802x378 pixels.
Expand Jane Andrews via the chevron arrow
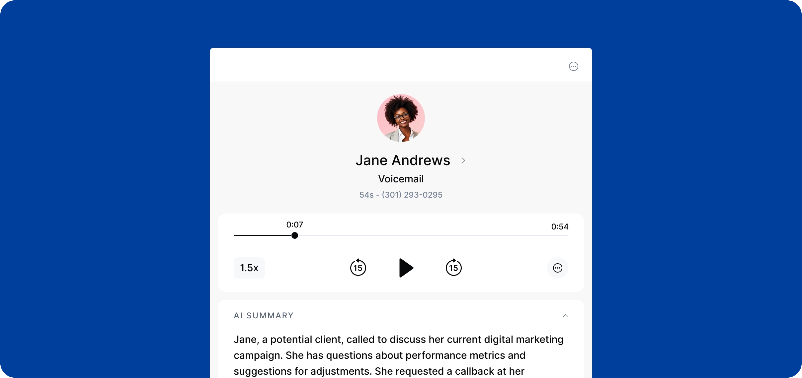point(463,160)
